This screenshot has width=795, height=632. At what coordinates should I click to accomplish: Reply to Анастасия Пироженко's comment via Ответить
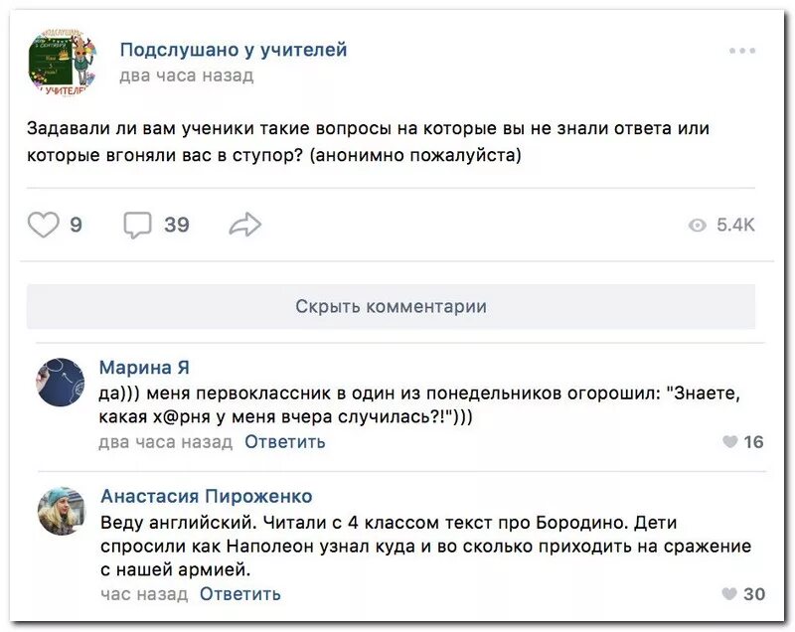coord(239,594)
